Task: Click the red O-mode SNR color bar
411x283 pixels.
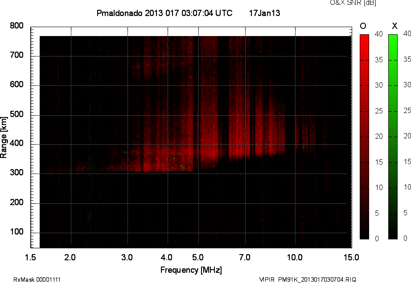Action: tap(364, 137)
